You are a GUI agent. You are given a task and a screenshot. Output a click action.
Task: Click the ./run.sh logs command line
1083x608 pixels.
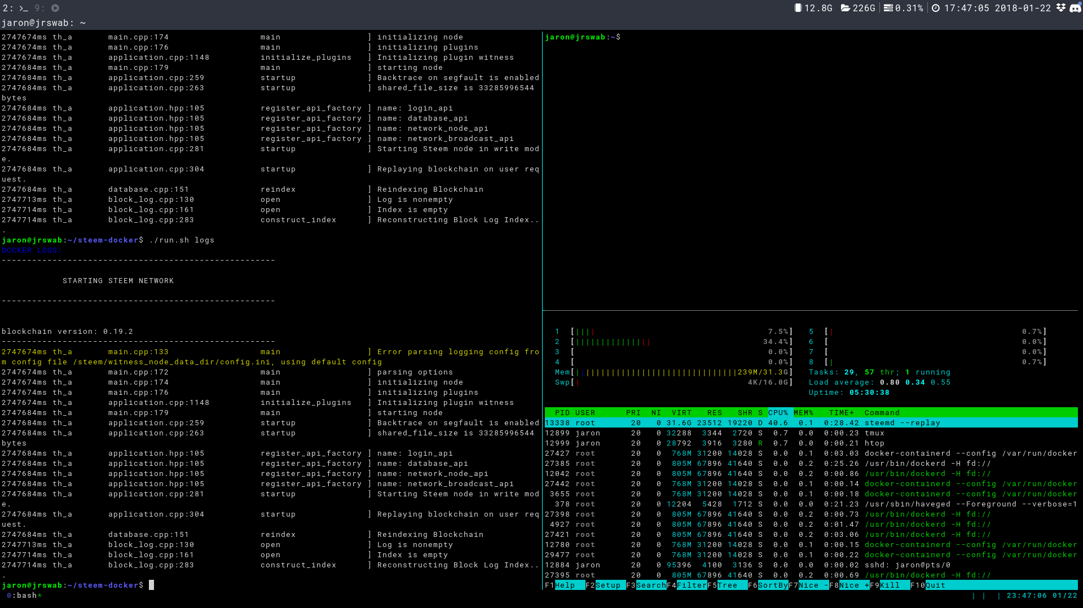click(182, 240)
